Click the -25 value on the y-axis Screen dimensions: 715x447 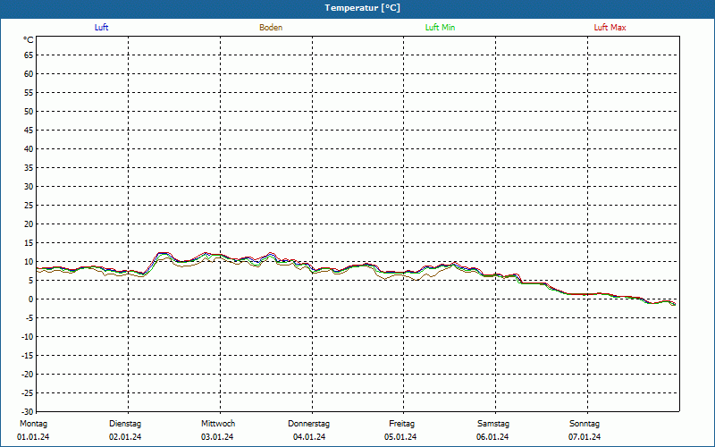point(28,392)
